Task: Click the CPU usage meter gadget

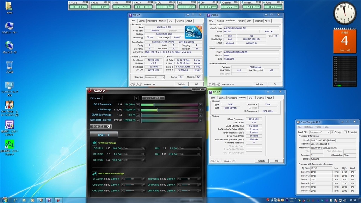Action: tap(345, 71)
